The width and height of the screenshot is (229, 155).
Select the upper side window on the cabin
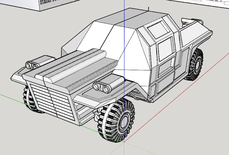pos(159,29)
